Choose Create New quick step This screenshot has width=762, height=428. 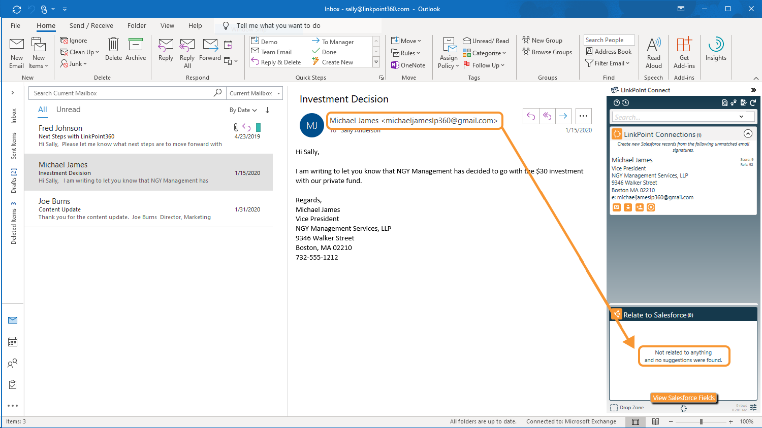coord(332,62)
